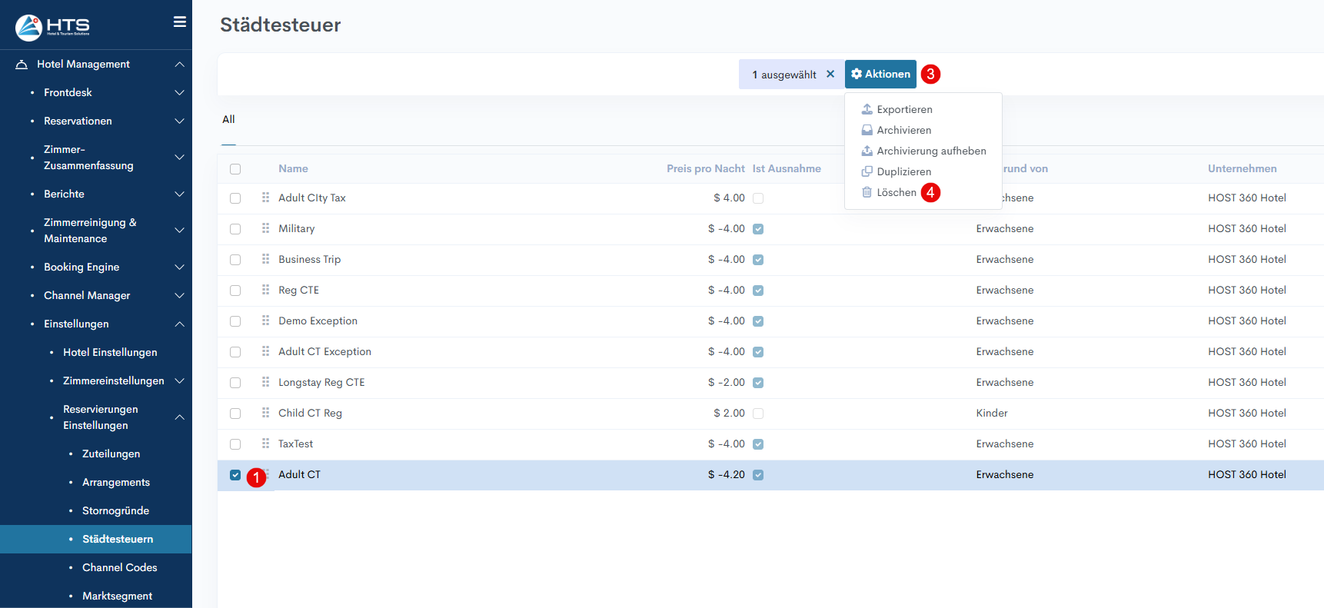Click the Löschen trash icon

[867, 192]
